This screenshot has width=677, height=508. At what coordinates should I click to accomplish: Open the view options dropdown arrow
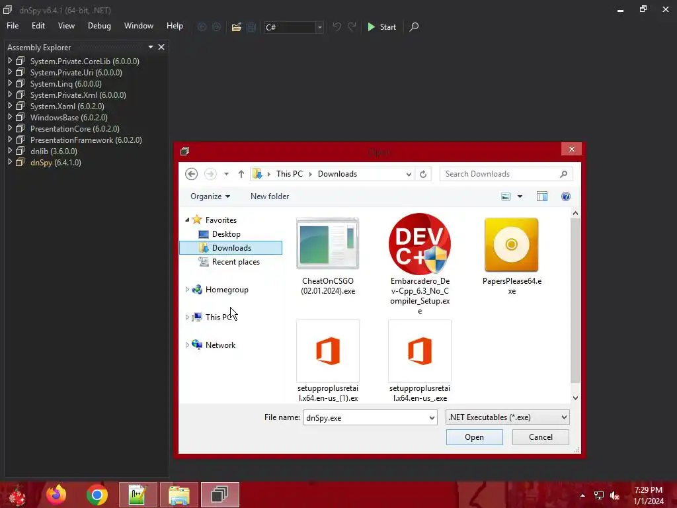tap(520, 196)
